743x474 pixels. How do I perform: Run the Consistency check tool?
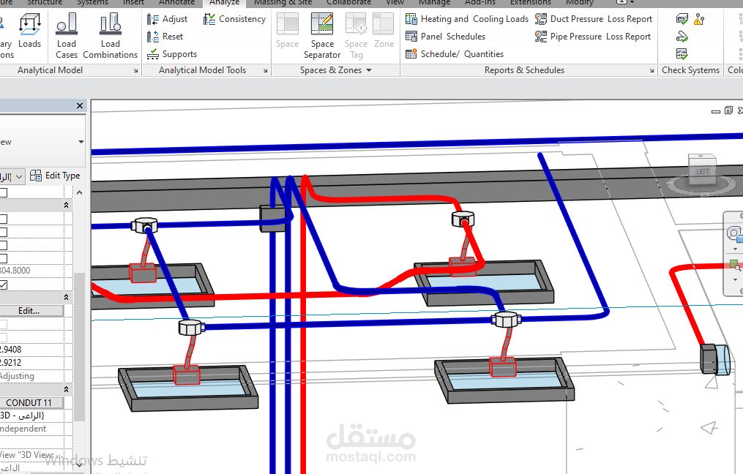click(x=234, y=19)
